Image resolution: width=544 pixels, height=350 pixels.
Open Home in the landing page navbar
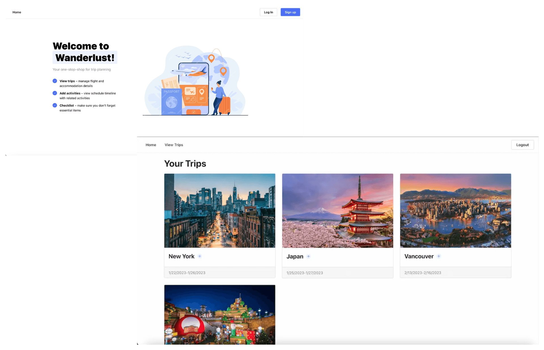tap(17, 12)
